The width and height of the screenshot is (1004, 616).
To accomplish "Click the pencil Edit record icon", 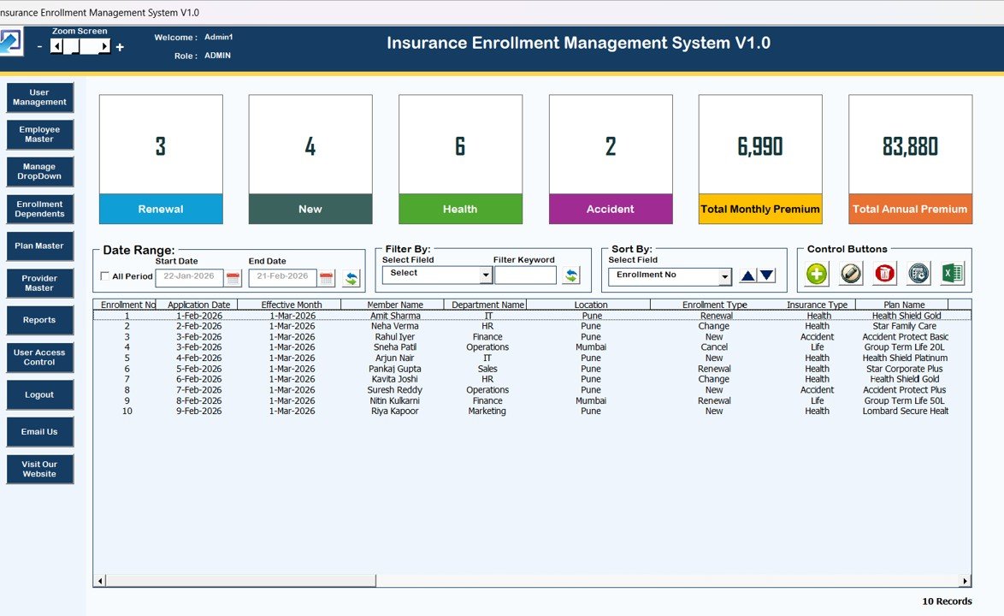I will (850, 274).
